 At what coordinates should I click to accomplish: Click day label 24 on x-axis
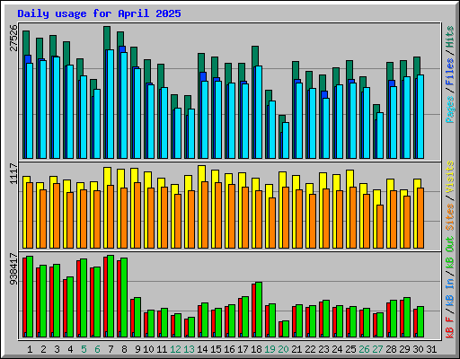coord(337,349)
